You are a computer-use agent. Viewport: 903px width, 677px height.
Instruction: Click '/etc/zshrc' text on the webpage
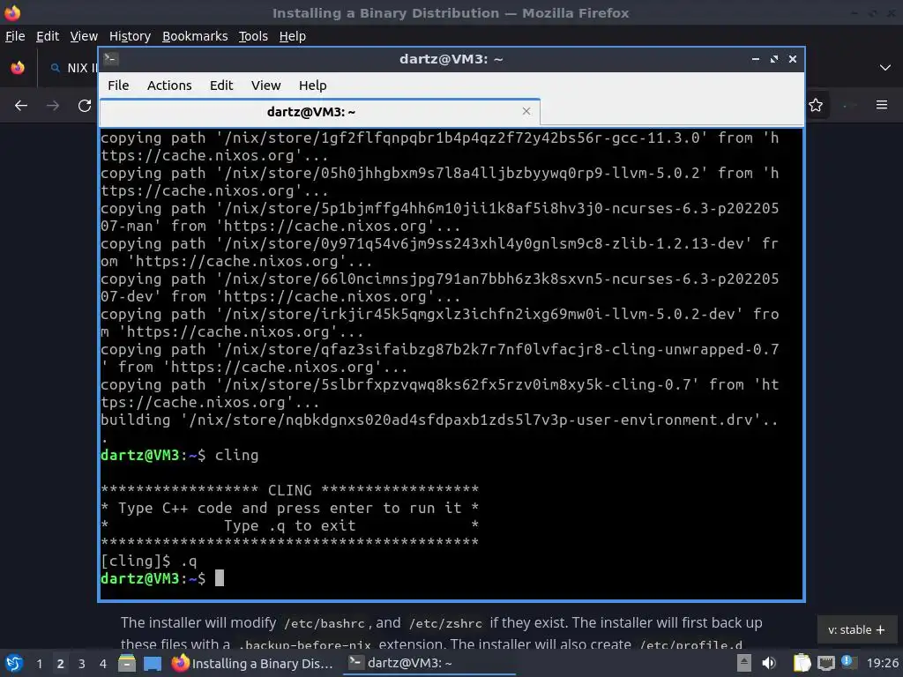[x=445, y=623]
